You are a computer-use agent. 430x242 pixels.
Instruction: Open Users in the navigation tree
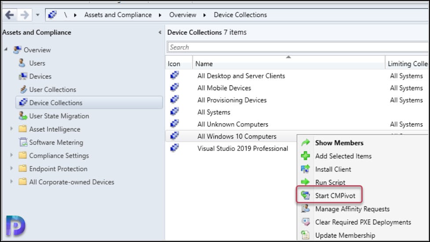click(37, 63)
